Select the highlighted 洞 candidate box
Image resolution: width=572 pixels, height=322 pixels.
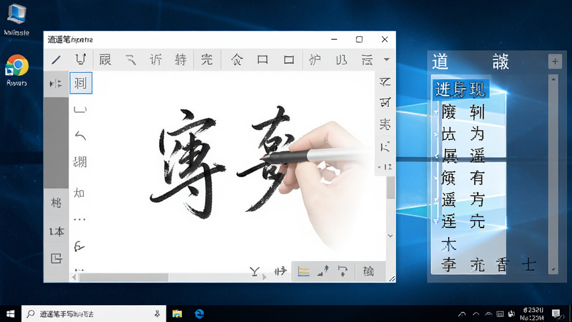[x=80, y=83]
